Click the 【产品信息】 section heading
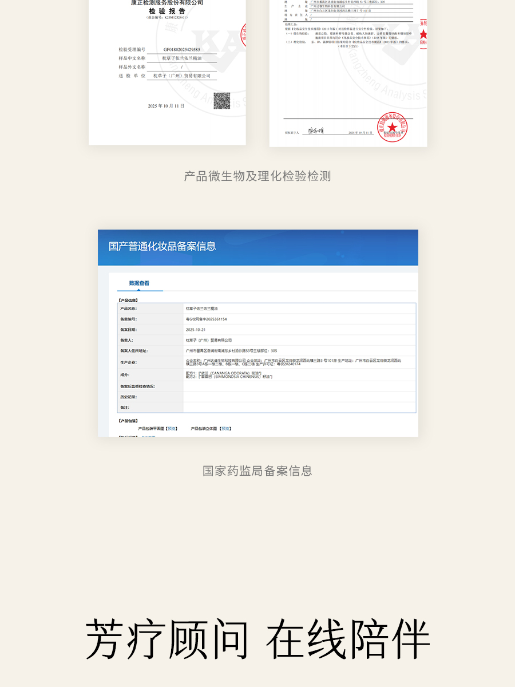The image size is (515, 687). tap(128, 299)
